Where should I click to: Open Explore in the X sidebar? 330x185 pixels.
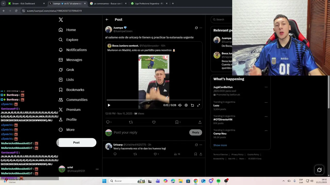68,40
